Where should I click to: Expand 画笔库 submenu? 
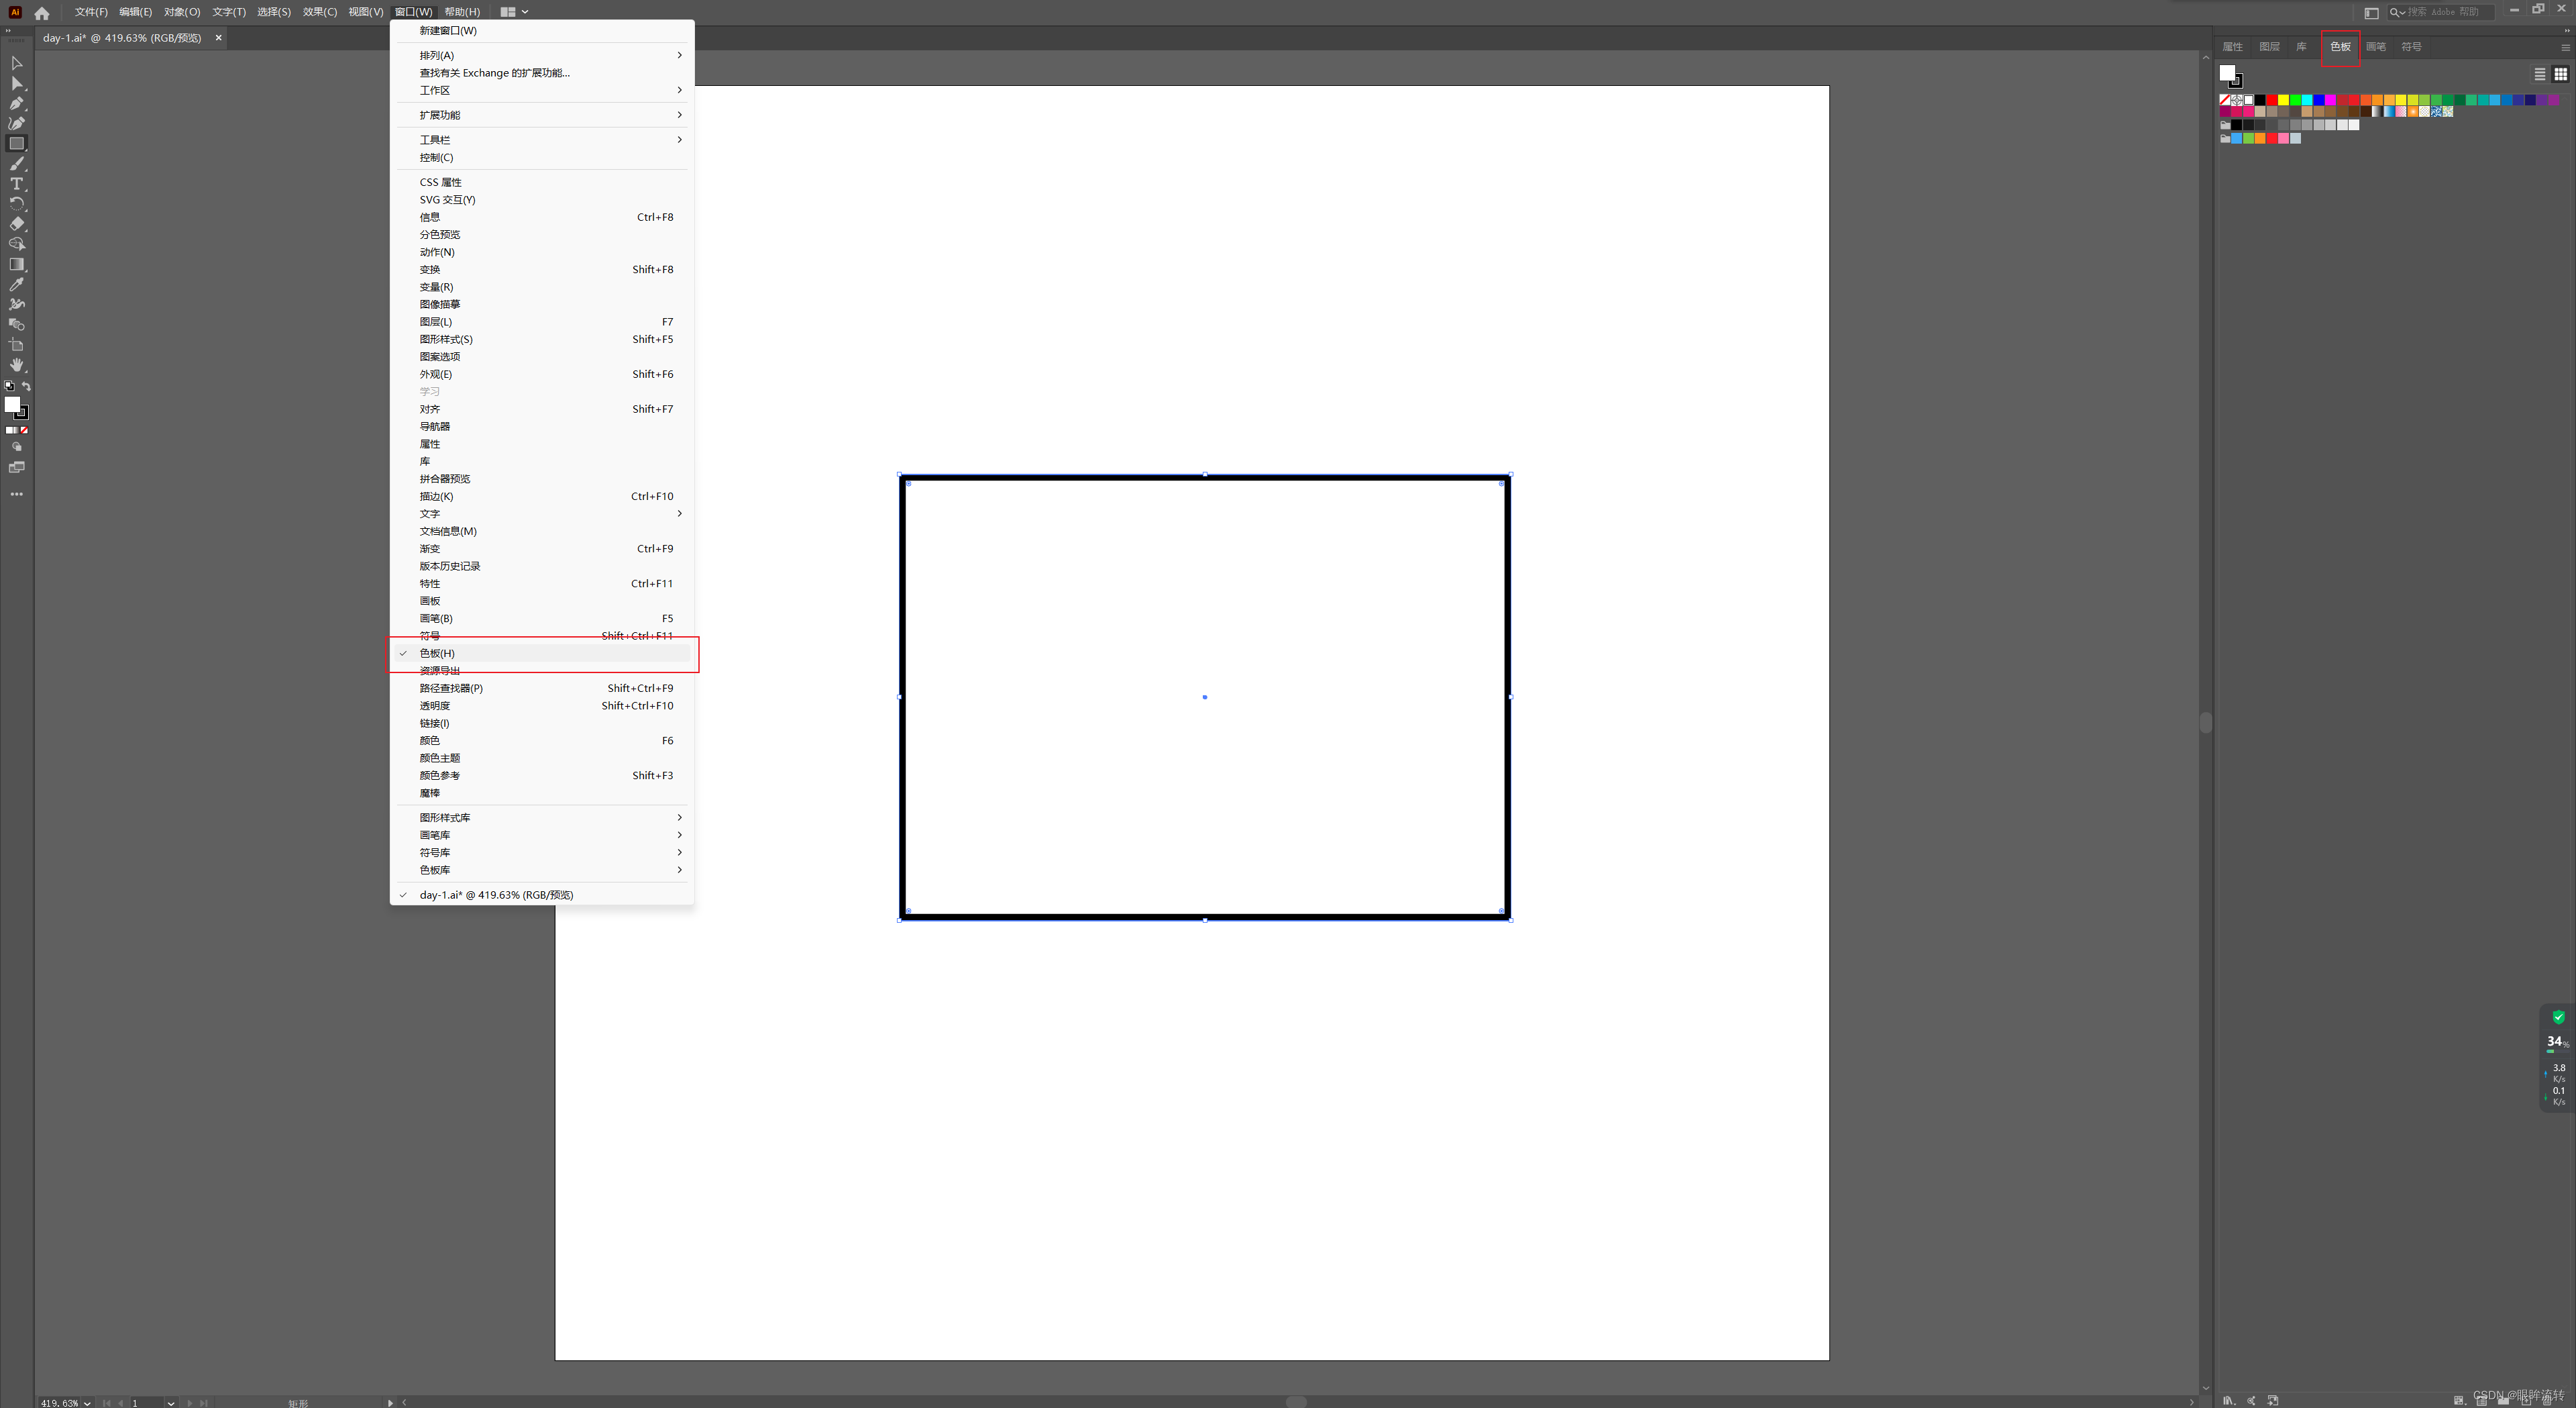(x=543, y=835)
